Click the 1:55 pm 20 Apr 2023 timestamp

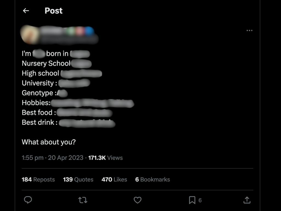(52, 158)
